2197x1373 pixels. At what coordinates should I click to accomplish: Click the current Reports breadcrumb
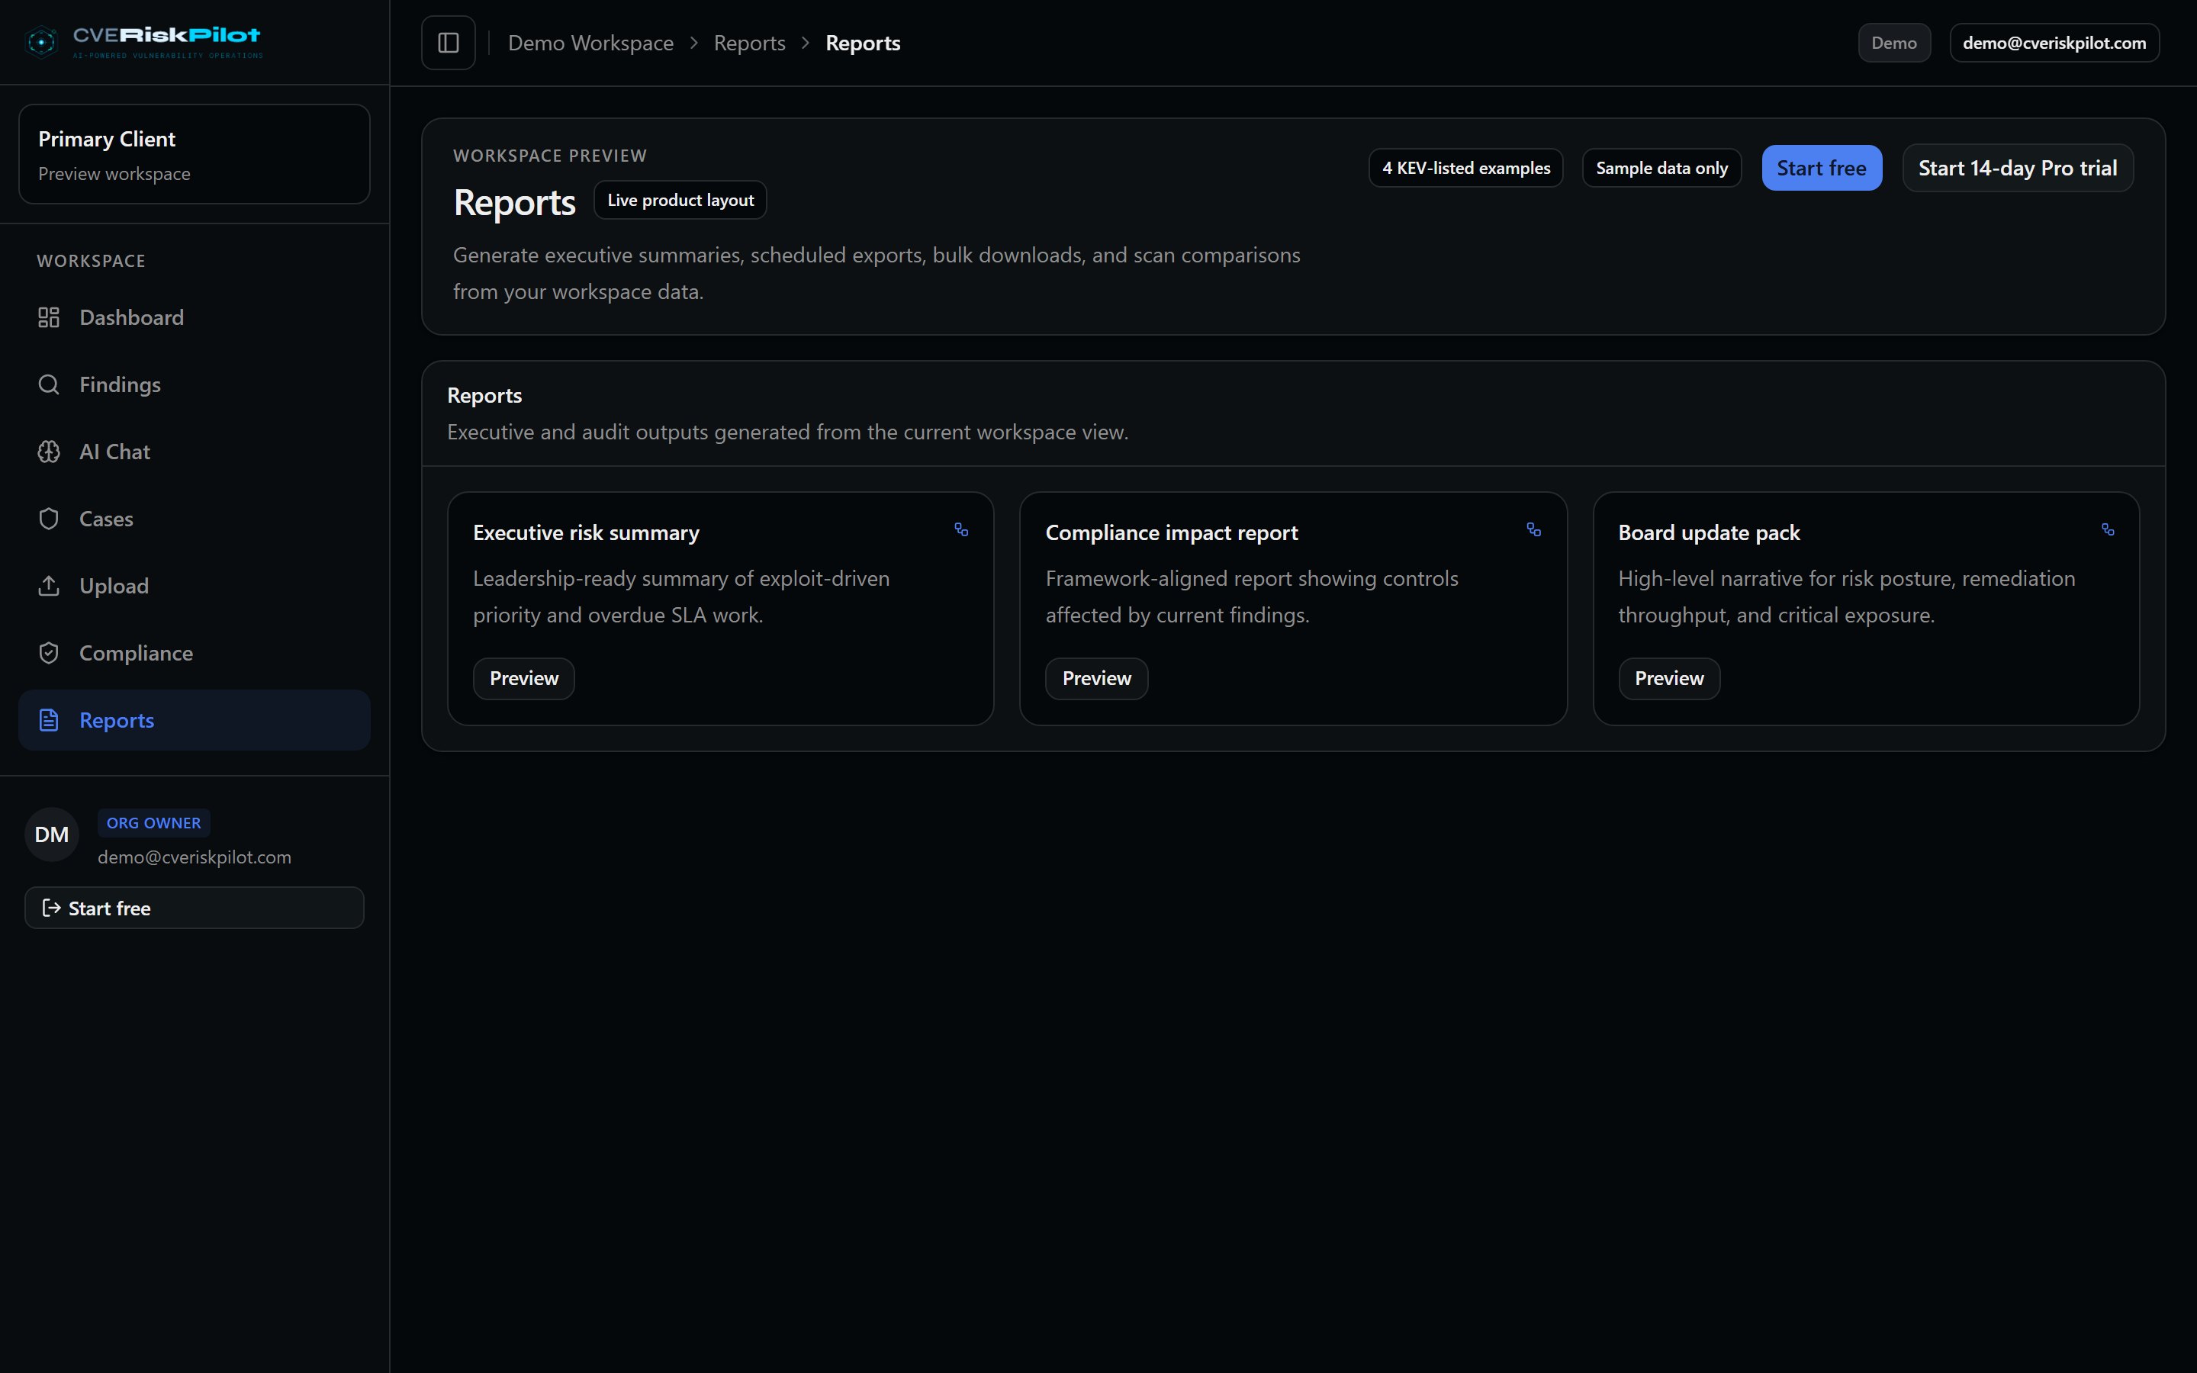(863, 43)
